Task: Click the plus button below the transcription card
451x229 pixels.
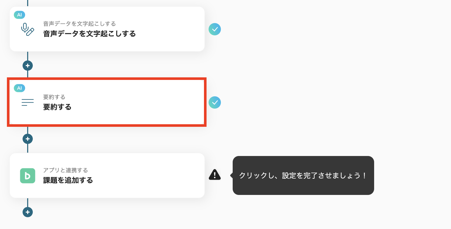Action: click(x=27, y=66)
